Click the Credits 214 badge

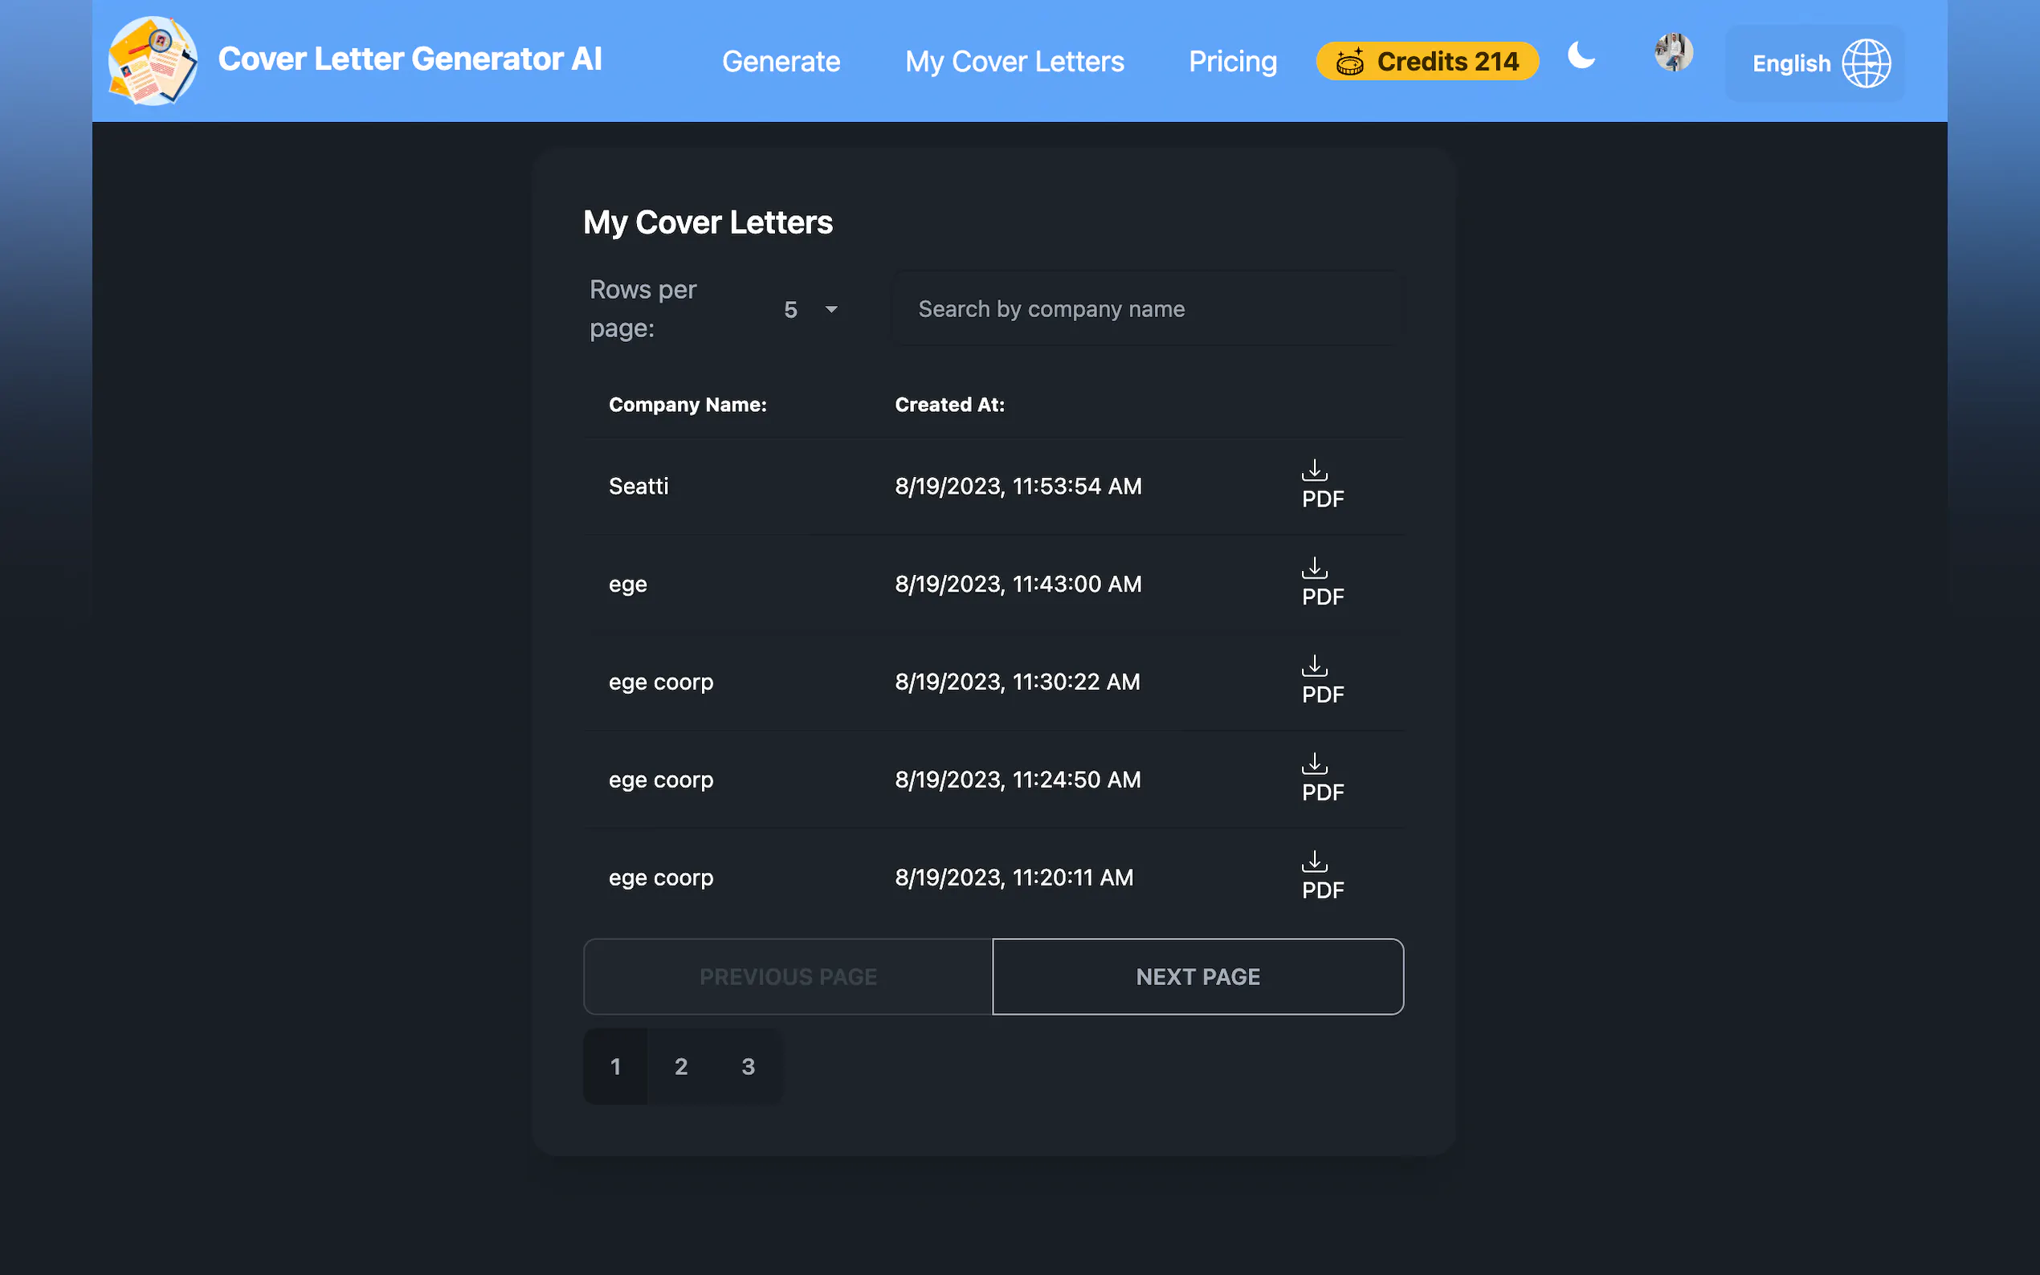pyautogui.click(x=1427, y=62)
